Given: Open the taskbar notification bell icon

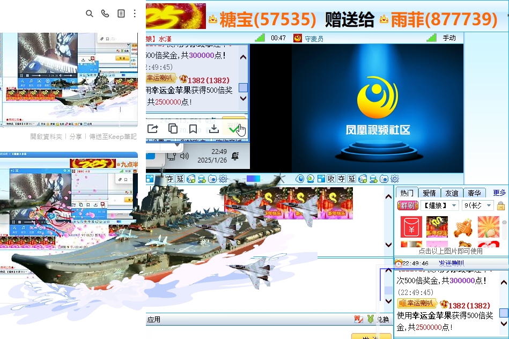Looking at the screenshot, I should (235, 156).
